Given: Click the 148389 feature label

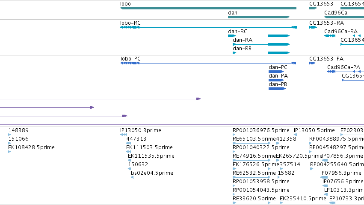Looking at the screenshot, I should [18, 130].
